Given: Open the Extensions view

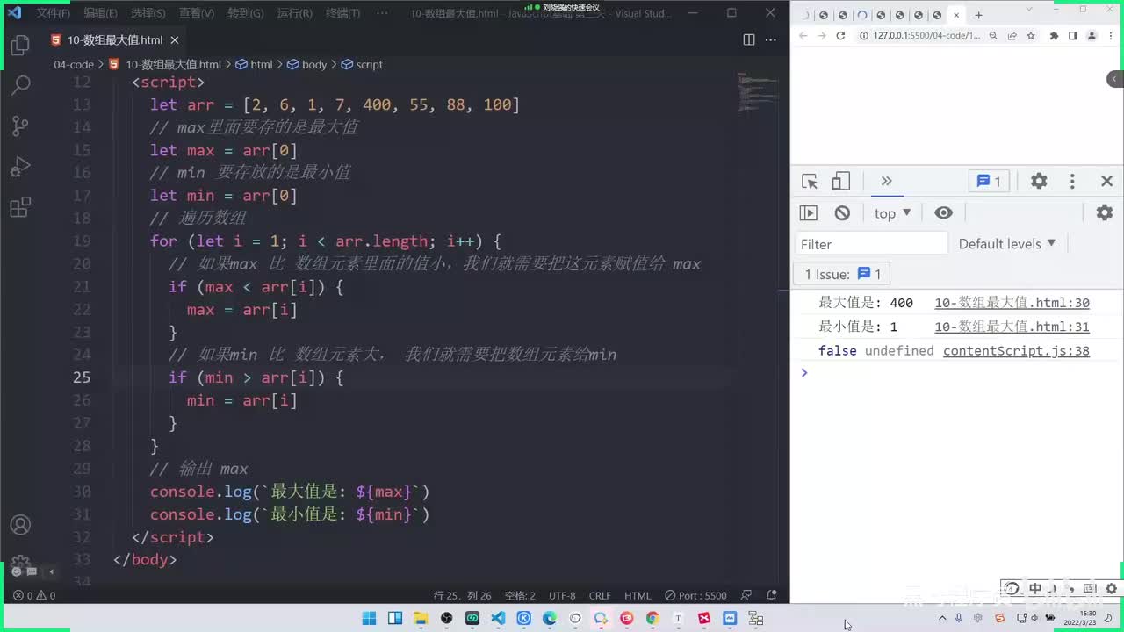Looking at the screenshot, I should click(x=20, y=207).
